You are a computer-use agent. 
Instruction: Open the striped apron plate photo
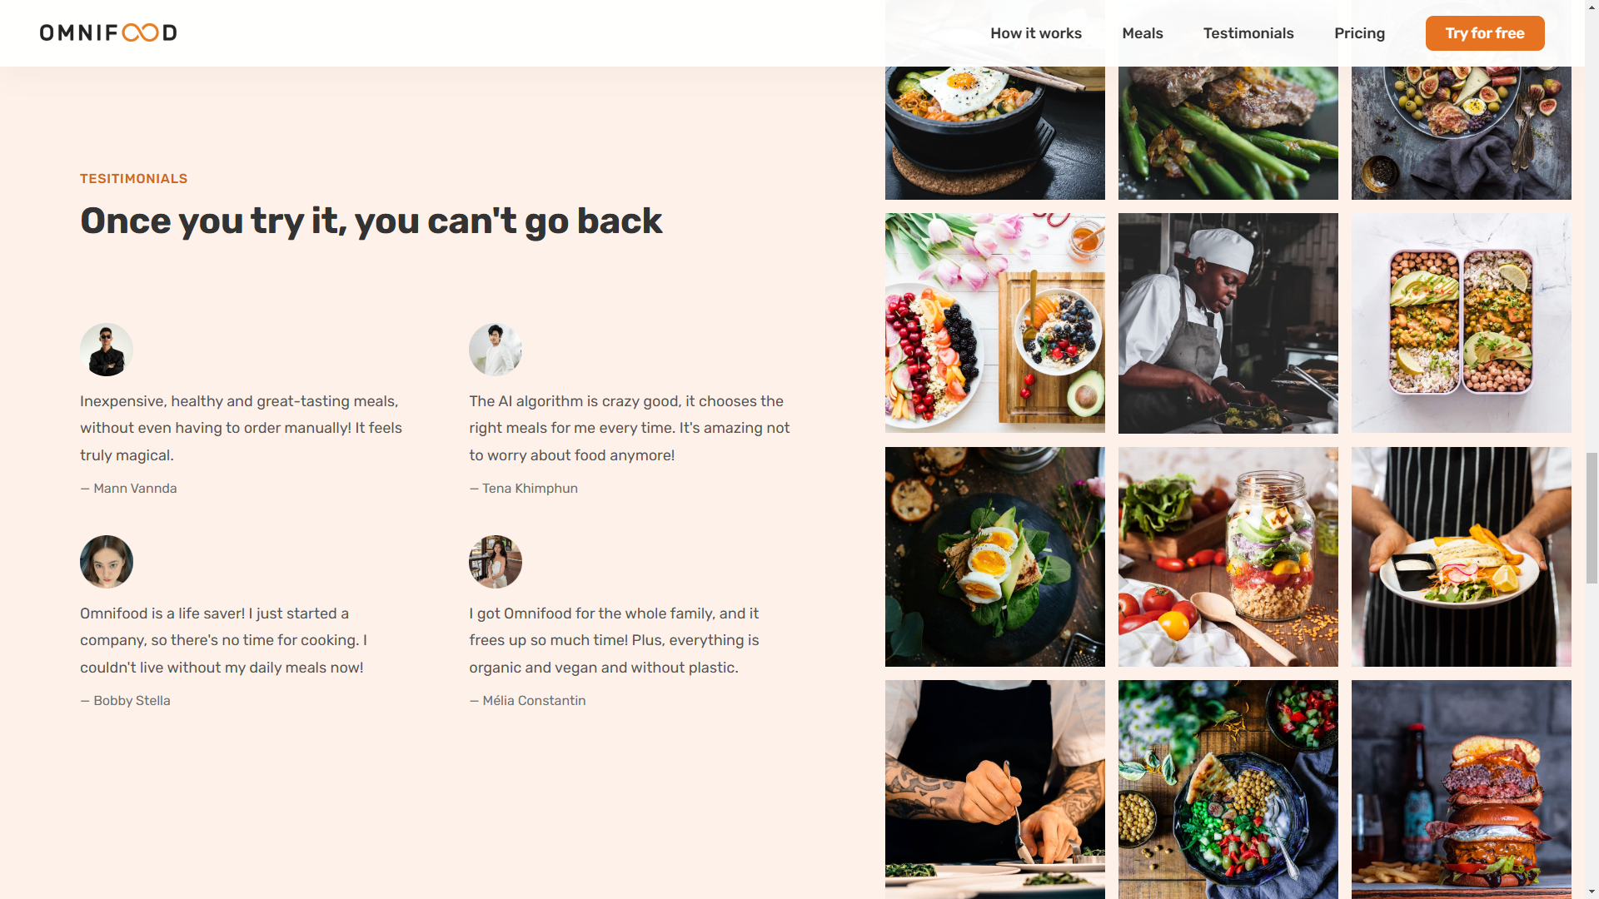click(x=1462, y=557)
